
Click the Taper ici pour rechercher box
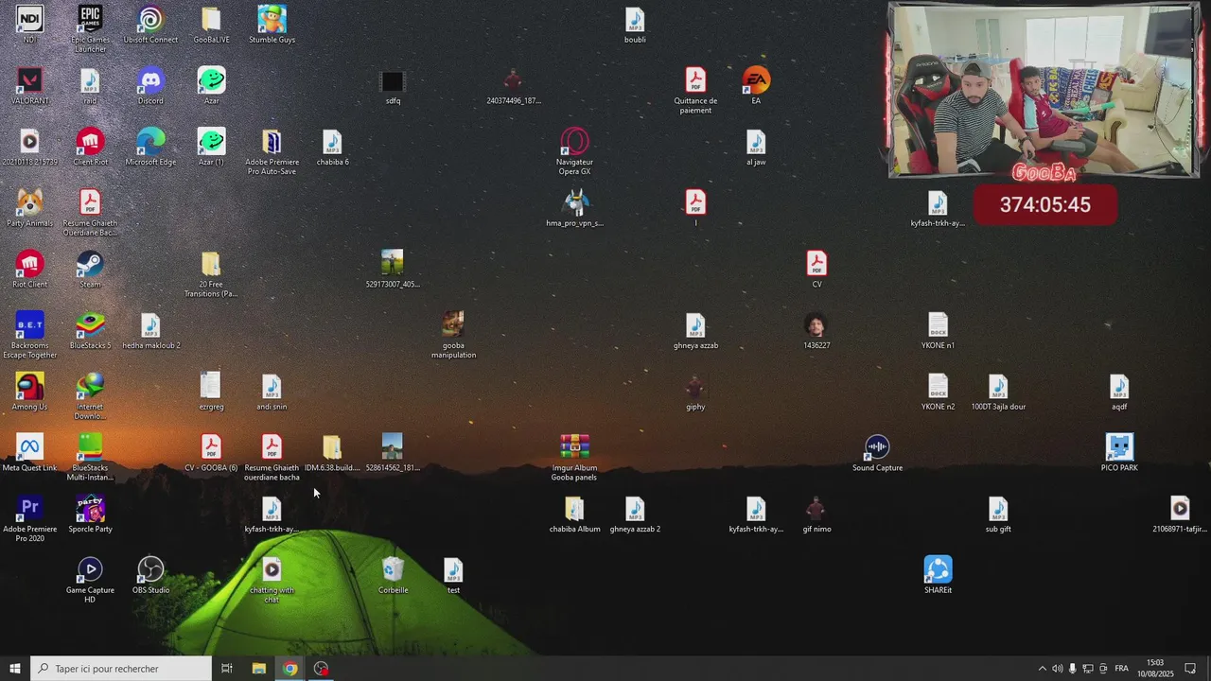click(121, 669)
